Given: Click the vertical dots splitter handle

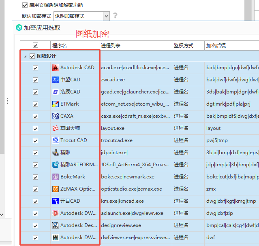Looking at the screenshot, I should click(x=7, y=101).
